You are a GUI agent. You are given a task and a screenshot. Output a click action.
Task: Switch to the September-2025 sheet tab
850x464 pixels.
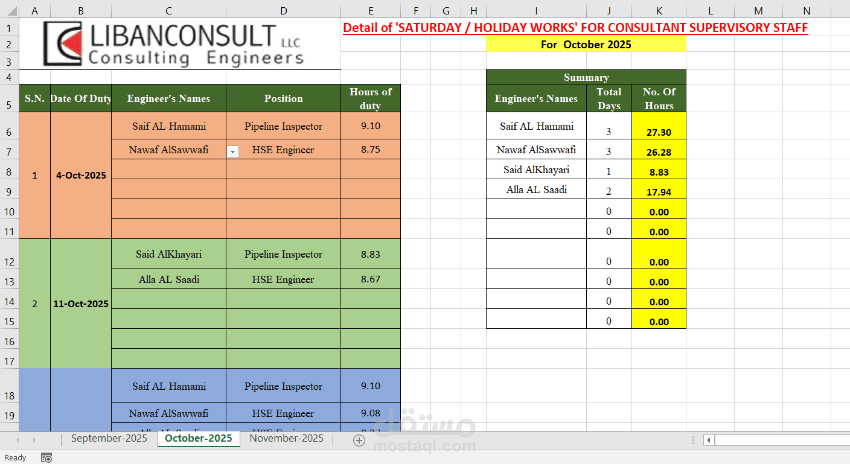(x=109, y=439)
